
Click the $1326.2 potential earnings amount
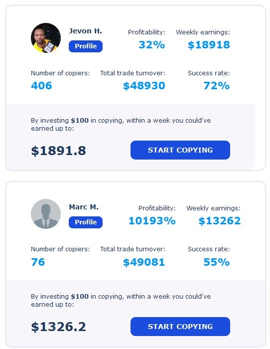[58, 327]
